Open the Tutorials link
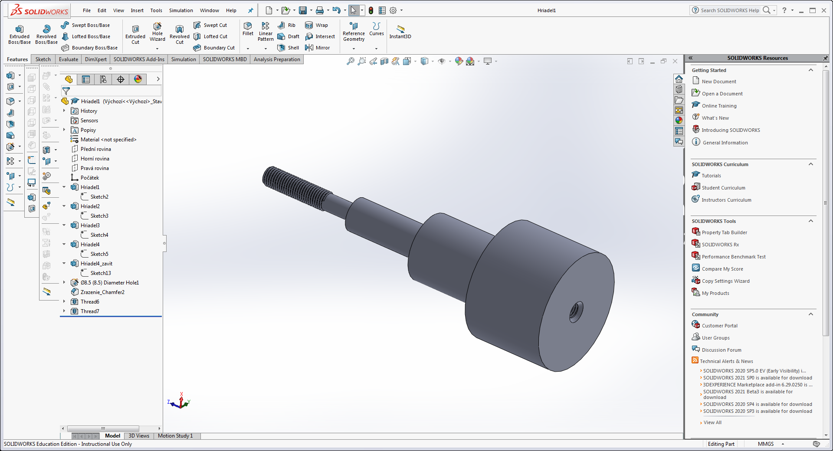Viewport: 833px width, 451px height. [711, 176]
